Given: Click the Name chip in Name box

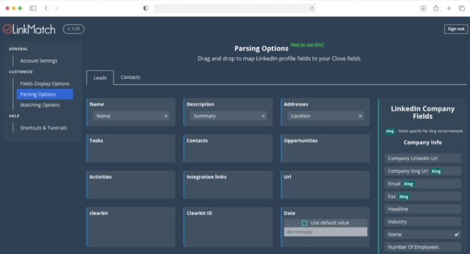Looking at the screenshot, I should (x=131, y=116).
